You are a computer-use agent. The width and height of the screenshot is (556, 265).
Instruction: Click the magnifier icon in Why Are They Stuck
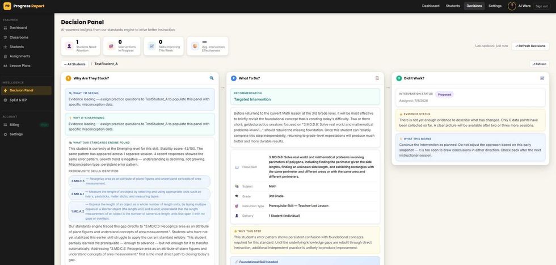pyautogui.click(x=212, y=78)
